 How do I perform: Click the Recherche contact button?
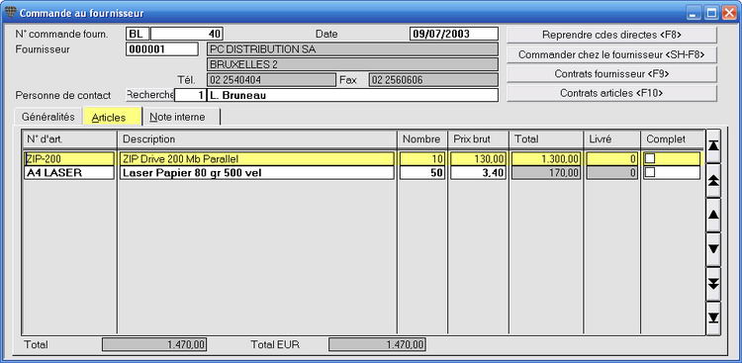click(150, 95)
